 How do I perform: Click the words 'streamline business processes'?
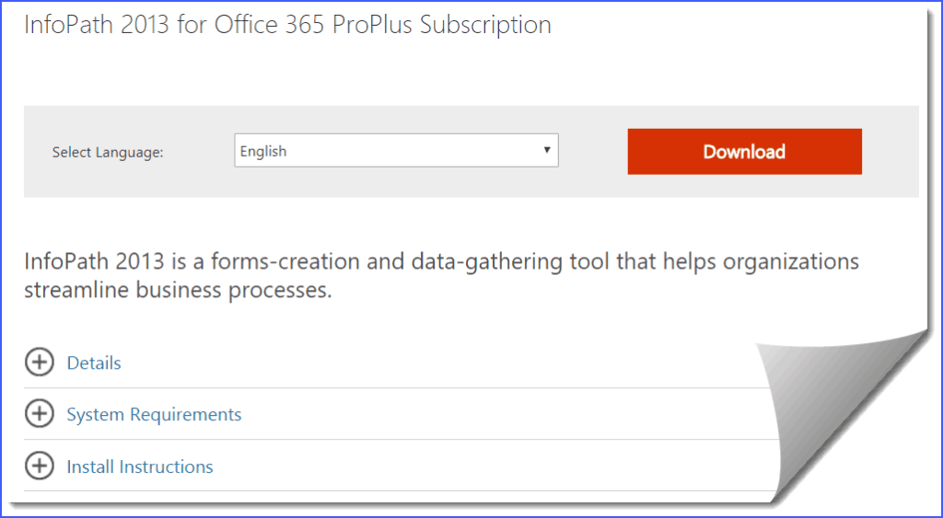pyautogui.click(x=178, y=292)
